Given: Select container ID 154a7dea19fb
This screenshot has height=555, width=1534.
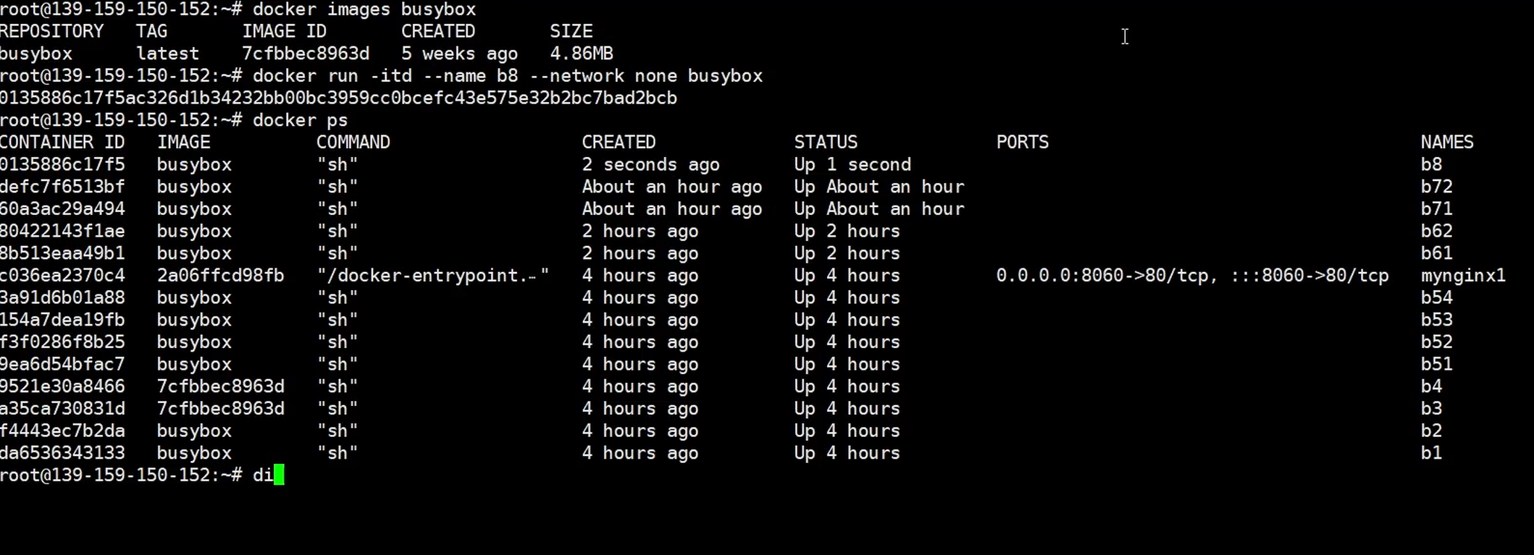Looking at the screenshot, I should click(62, 320).
